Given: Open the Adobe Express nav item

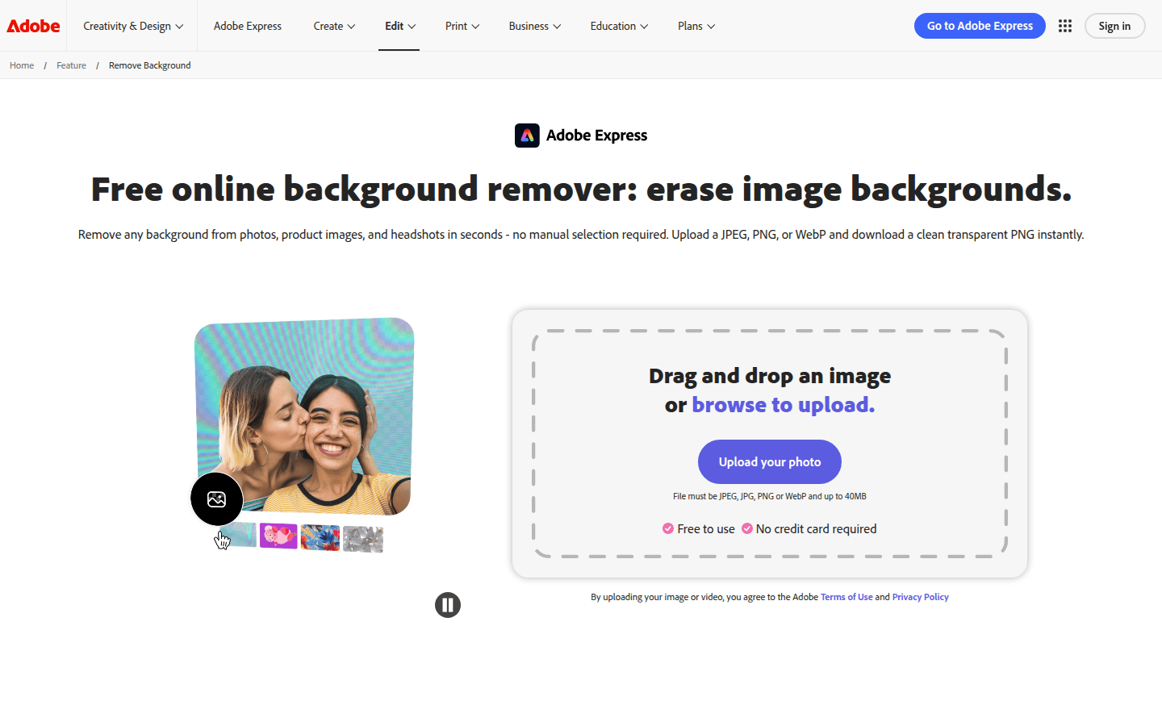Looking at the screenshot, I should coord(248,26).
